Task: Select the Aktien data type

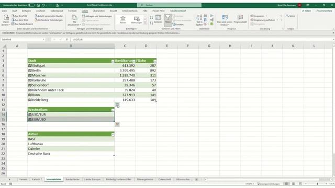Action: tap(123, 20)
